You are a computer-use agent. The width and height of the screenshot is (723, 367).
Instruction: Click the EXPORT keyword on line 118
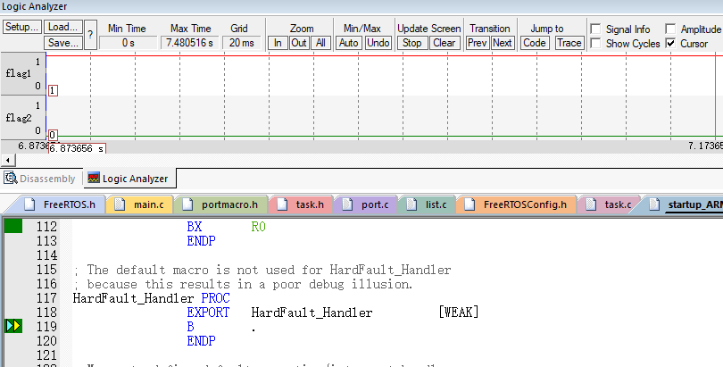click(x=208, y=313)
